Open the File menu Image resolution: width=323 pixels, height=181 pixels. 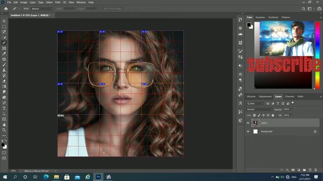pos(9,2)
